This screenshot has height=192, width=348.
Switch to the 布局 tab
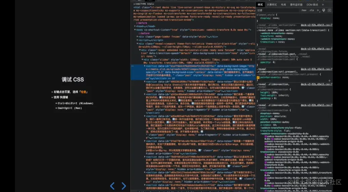284,5
